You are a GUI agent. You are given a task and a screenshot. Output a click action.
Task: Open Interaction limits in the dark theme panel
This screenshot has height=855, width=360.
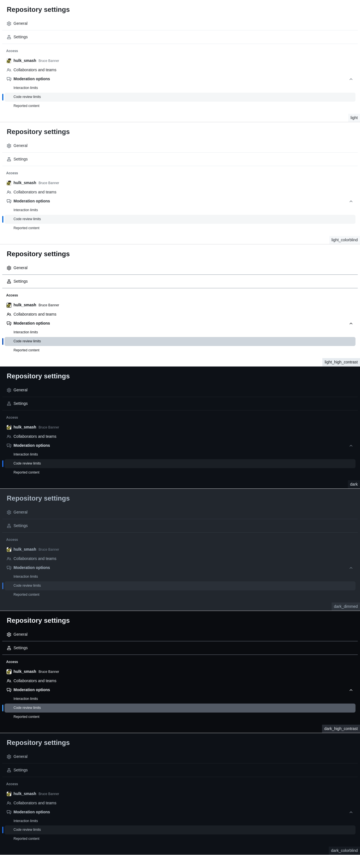click(x=180, y=454)
